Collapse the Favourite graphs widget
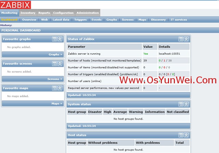Image resolution: width=219 pixels, height=153 pixels. pyautogui.click(x=60, y=39)
